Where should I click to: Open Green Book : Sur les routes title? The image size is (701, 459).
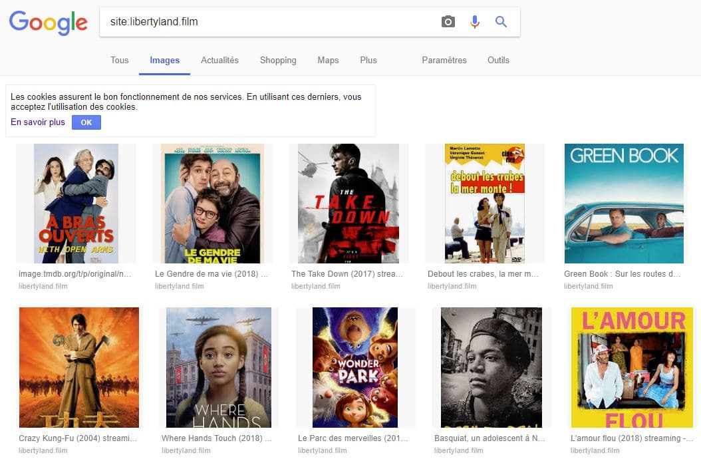click(623, 274)
